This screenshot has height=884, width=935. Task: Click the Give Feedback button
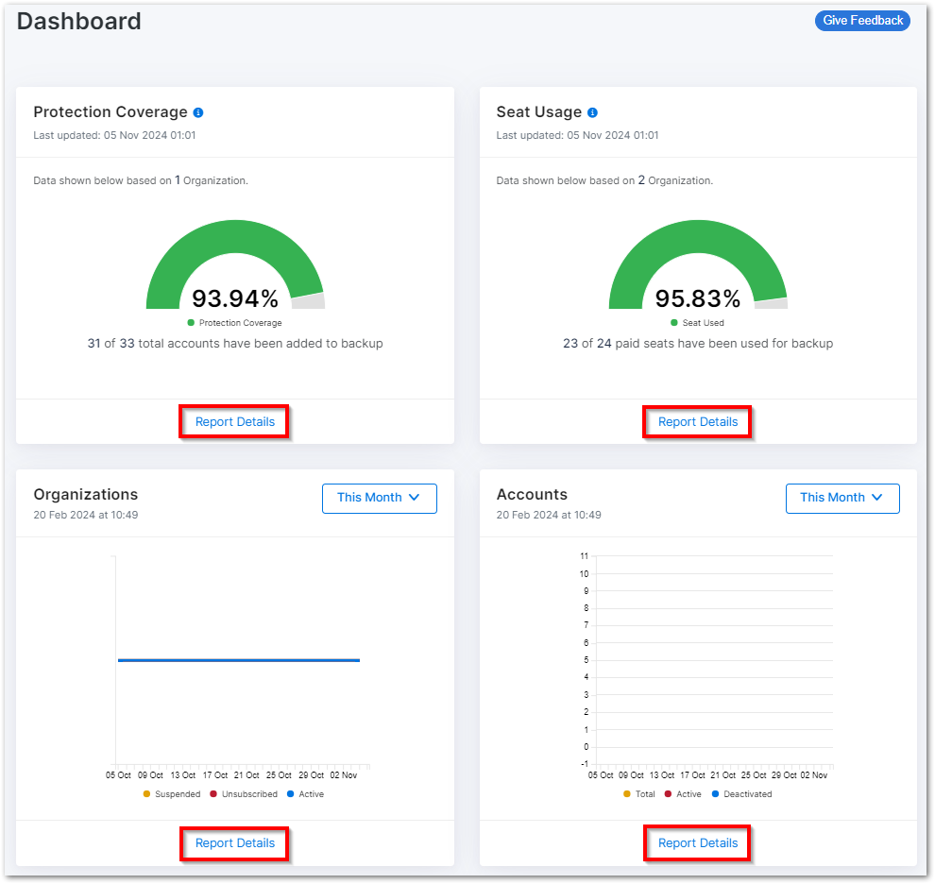coord(861,20)
